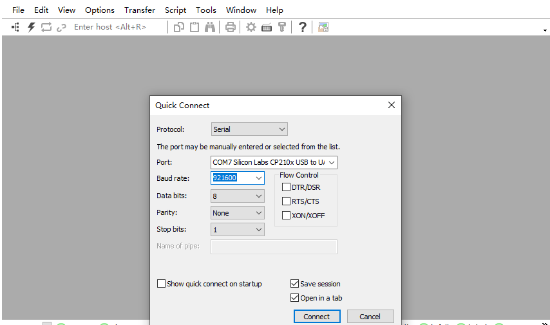
Task: Enable DTR/DSR flow control
Action: click(x=286, y=187)
